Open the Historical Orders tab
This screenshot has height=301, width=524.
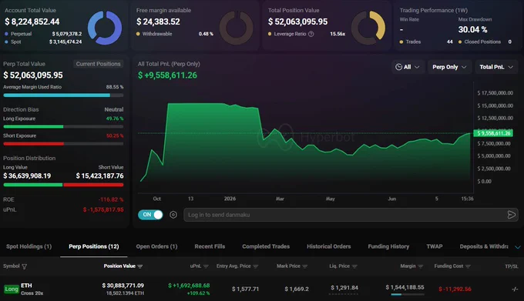[329, 246]
